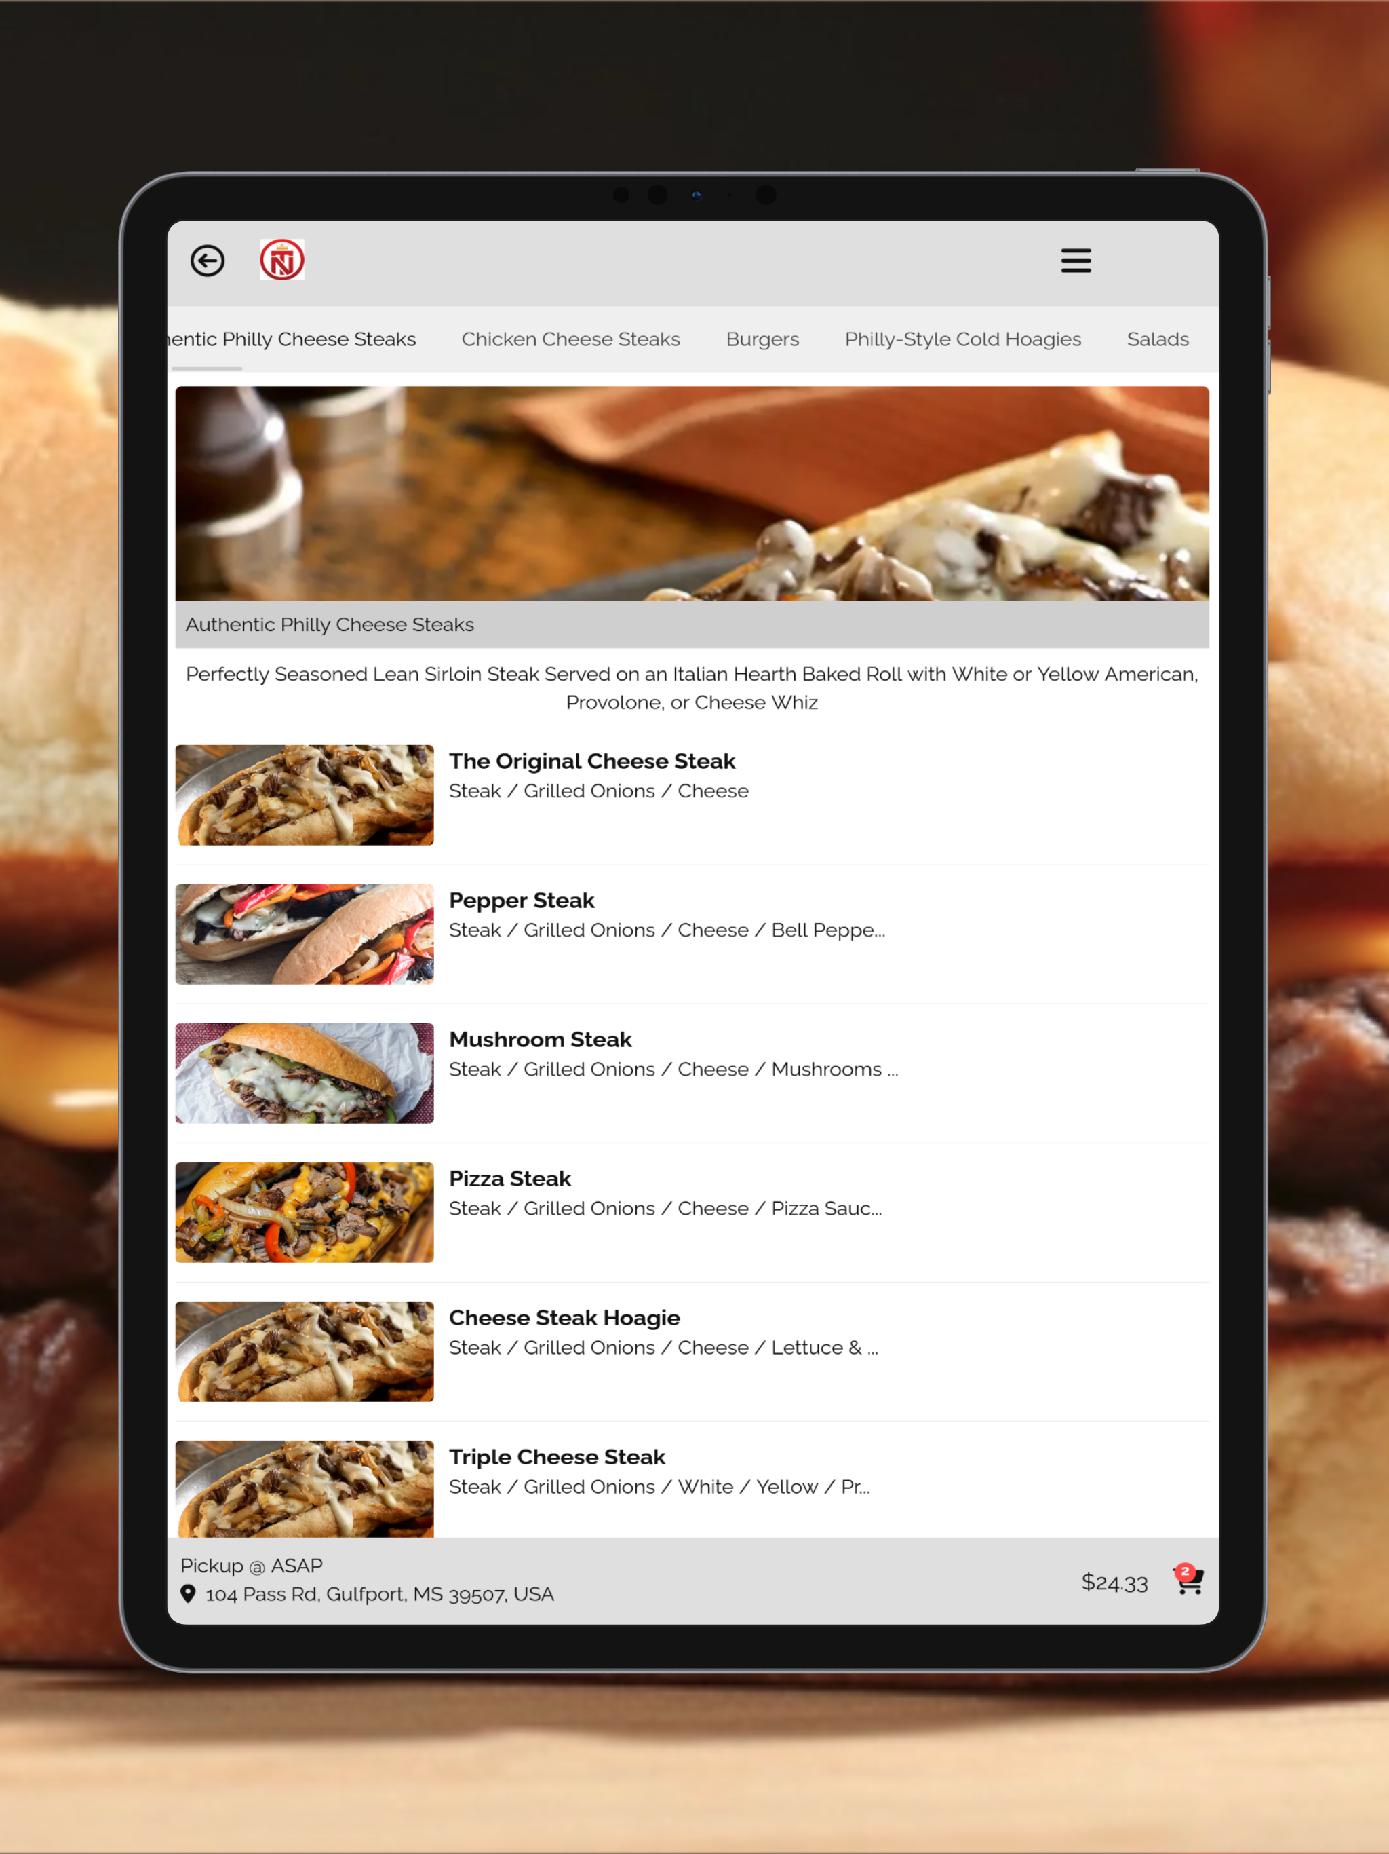Screen dimensions: 1389x1854
Task: Switch to Chicken Cheese Steaks tab
Action: [x=570, y=339]
